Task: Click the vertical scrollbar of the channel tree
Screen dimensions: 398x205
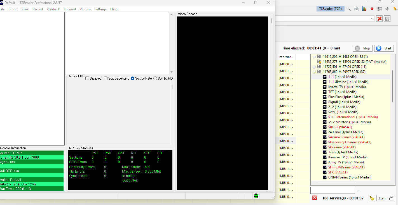Action: coord(393,86)
